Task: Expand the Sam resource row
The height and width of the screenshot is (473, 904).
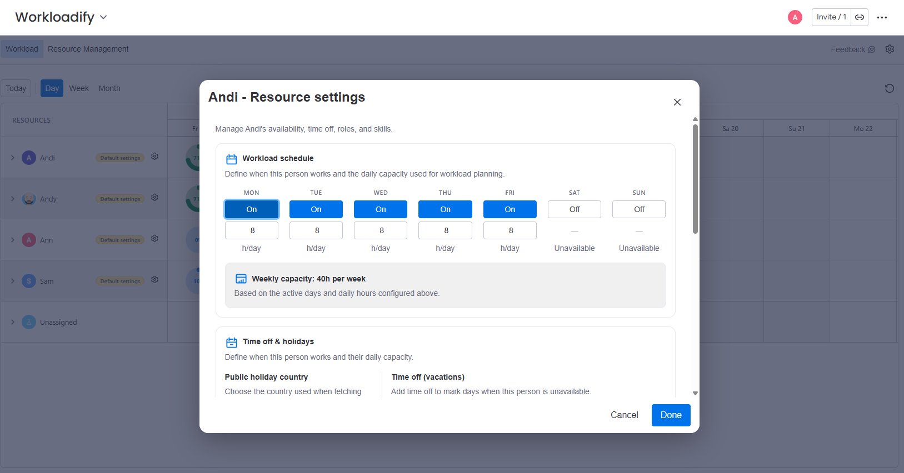Action: click(13, 281)
